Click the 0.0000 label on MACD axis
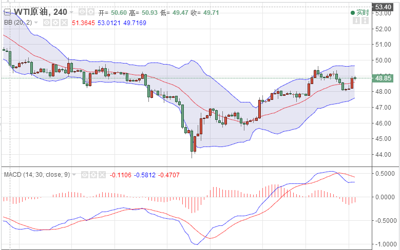Image resolution: width=400 pixels, height=250 pixels. (x=385, y=197)
